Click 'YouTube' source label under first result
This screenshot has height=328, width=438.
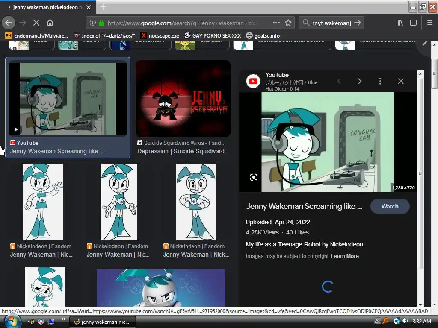(x=28, y=143)
